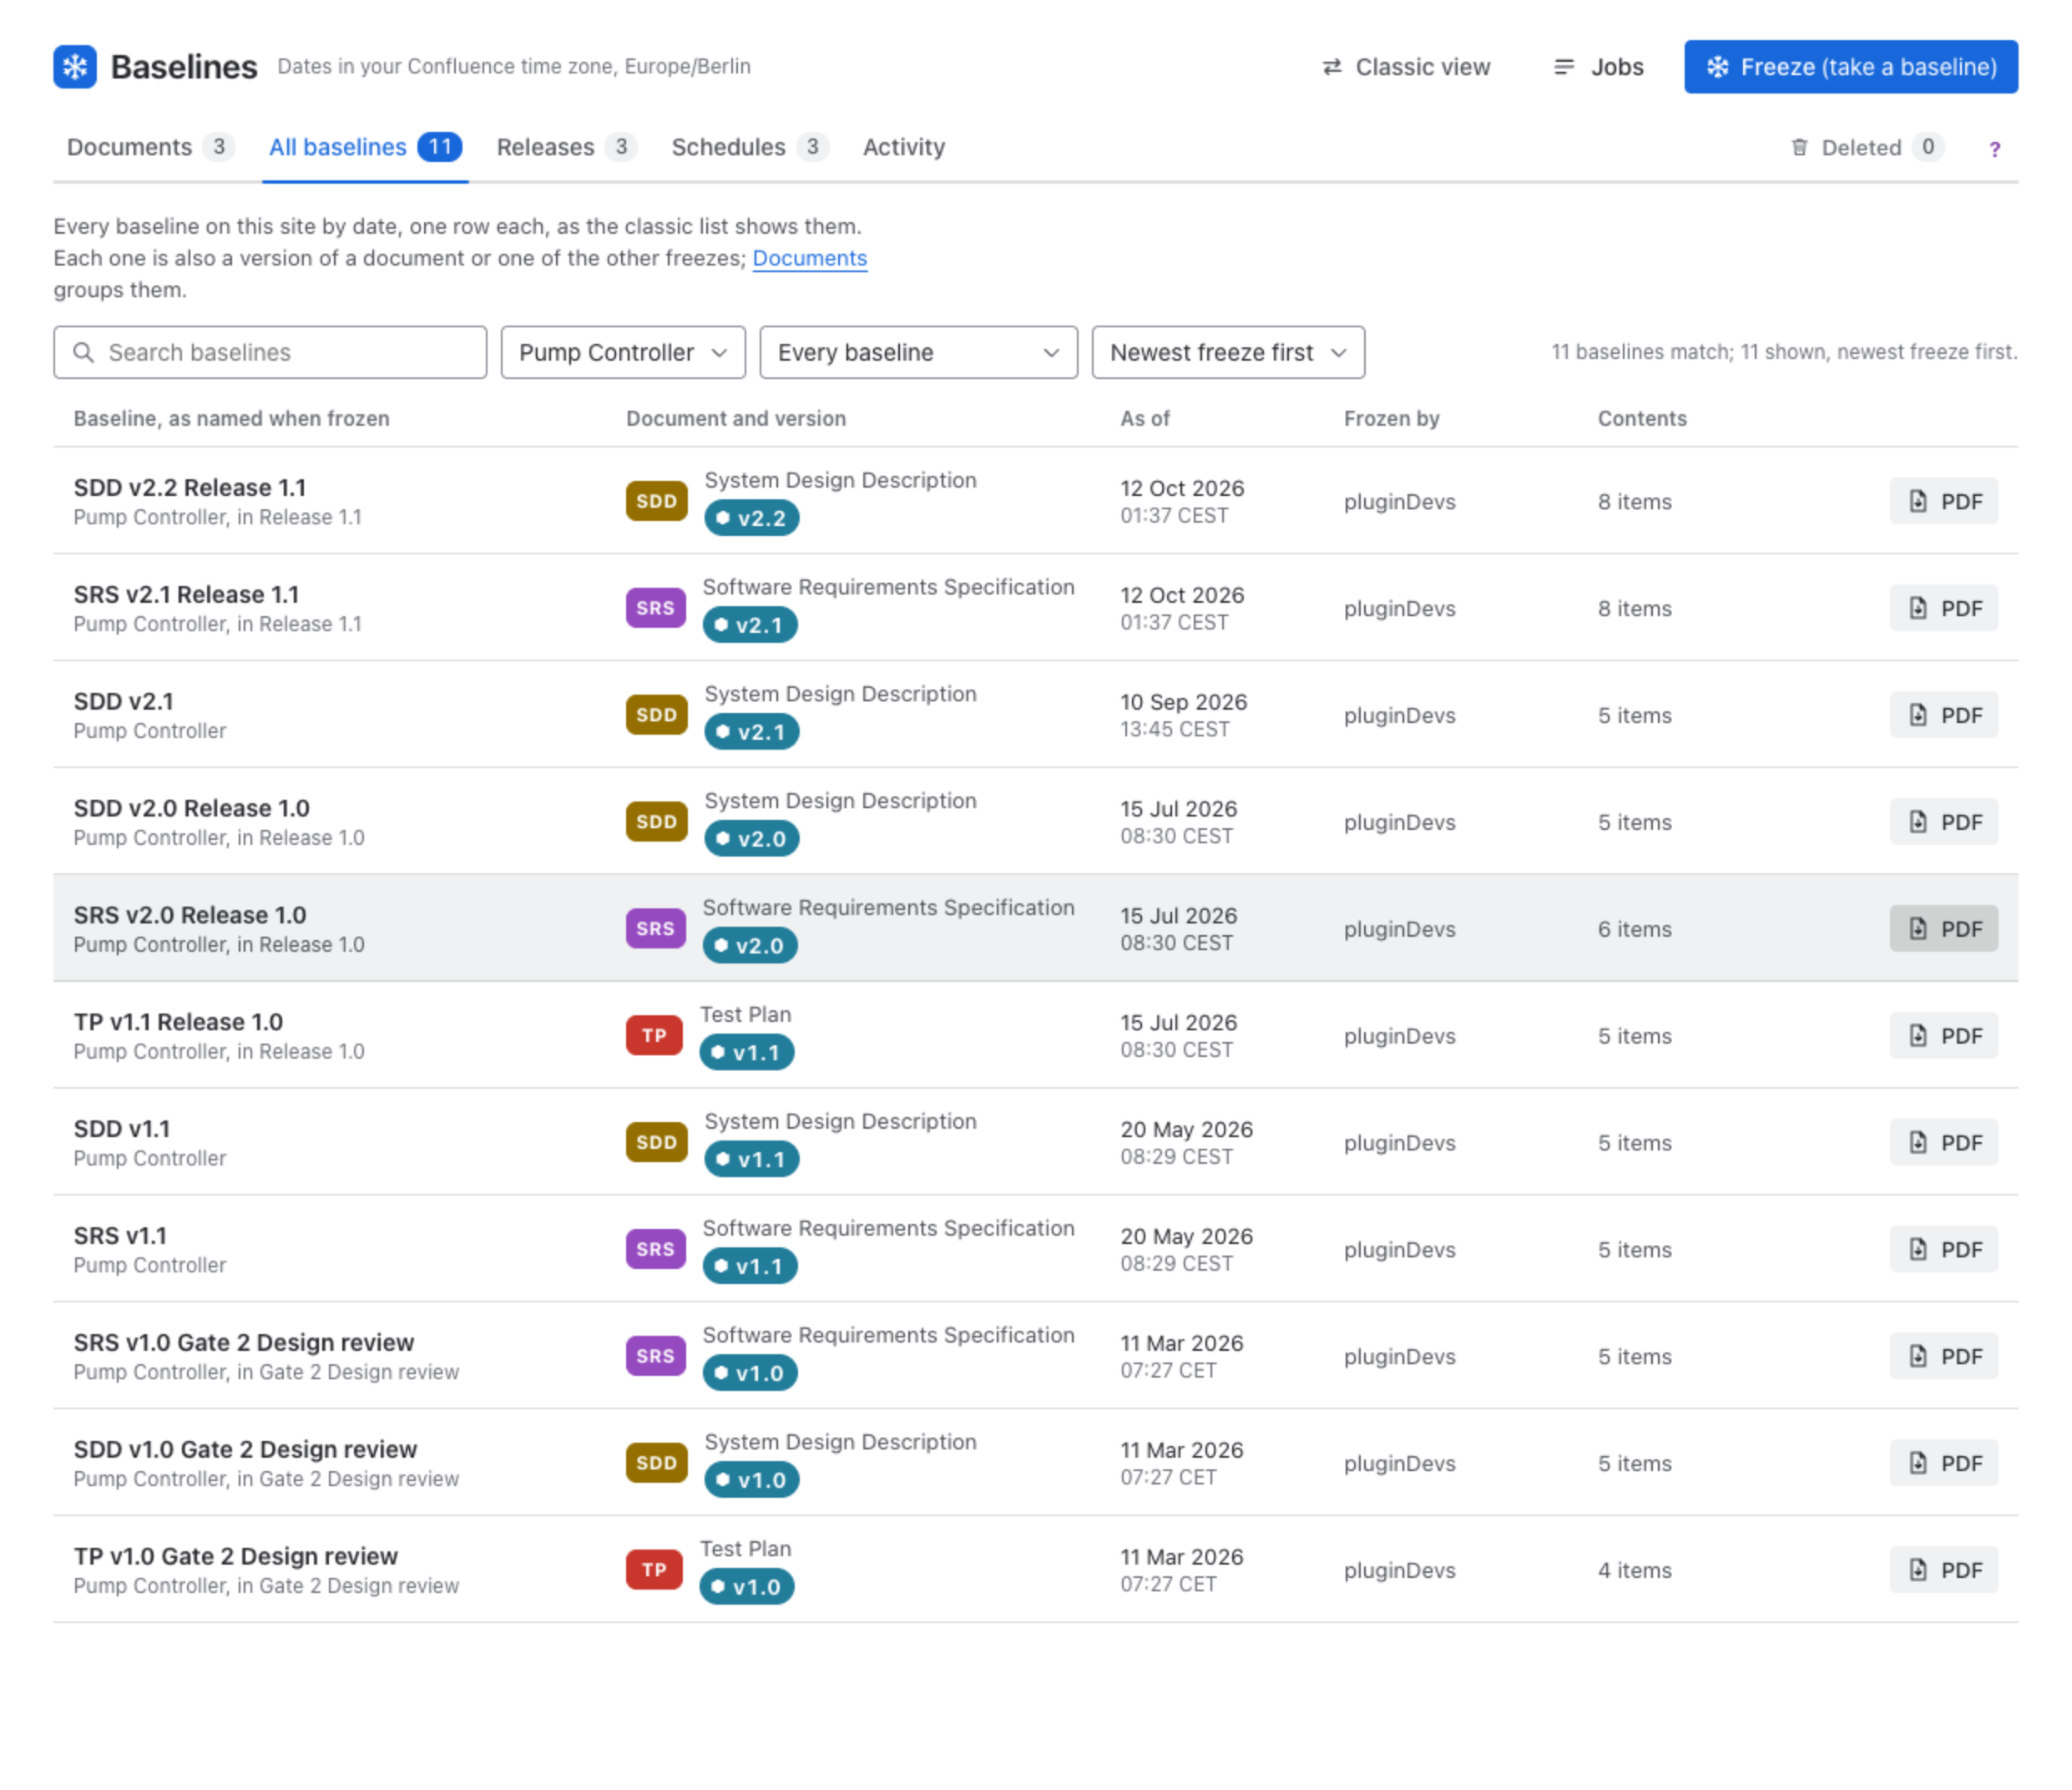Screen dimensions: 2072x1790
Task: Switch to Classic view
Action: (1405, 67)
